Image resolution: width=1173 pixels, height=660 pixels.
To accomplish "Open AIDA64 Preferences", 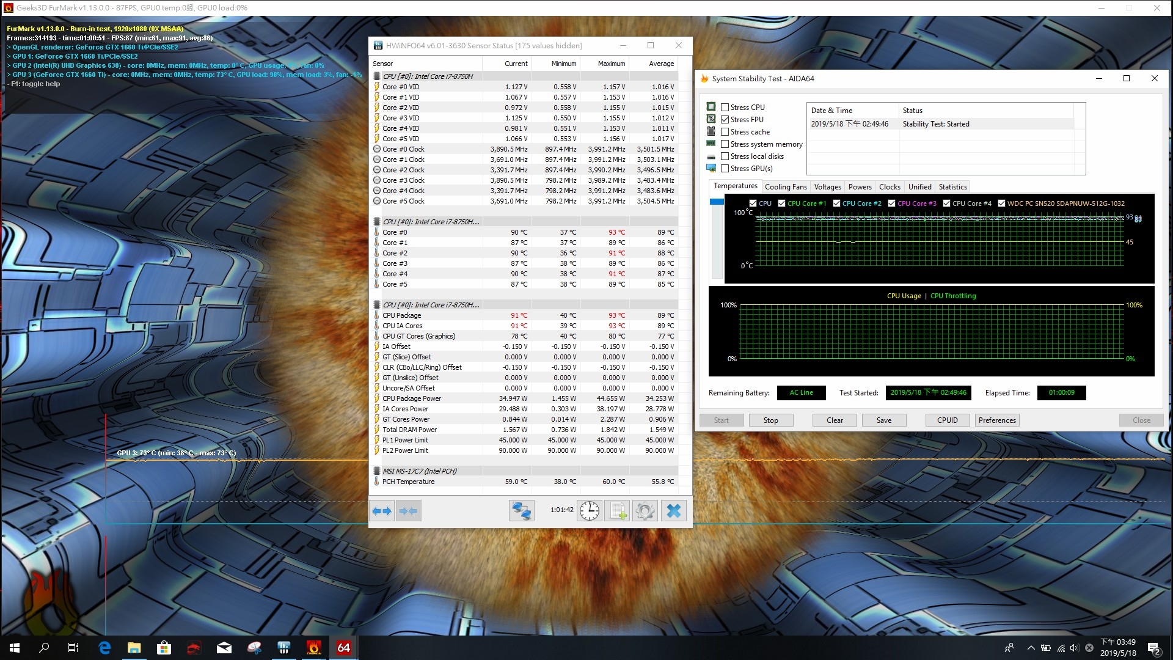I will 996,420.
